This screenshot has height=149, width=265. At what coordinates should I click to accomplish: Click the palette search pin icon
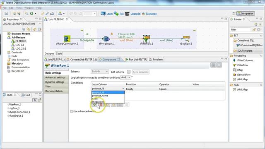coord(254,30)
